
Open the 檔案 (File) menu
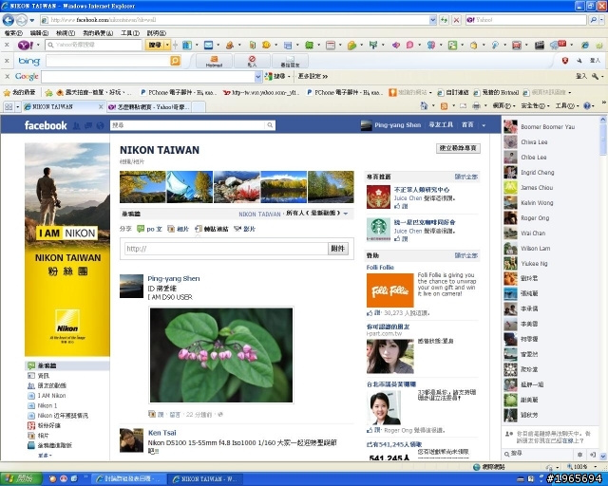(13, 33)
